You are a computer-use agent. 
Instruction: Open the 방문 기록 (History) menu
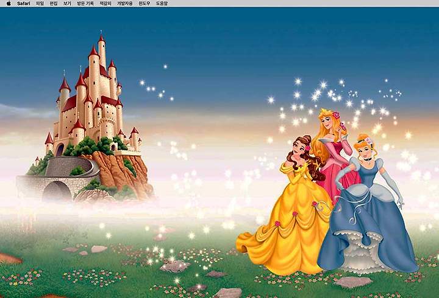point(85,4)
